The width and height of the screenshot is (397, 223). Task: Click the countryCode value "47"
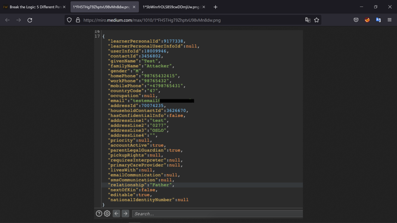pos(153,91)
